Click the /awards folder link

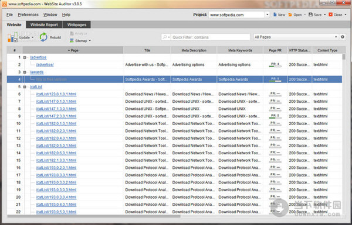(36, 72)
